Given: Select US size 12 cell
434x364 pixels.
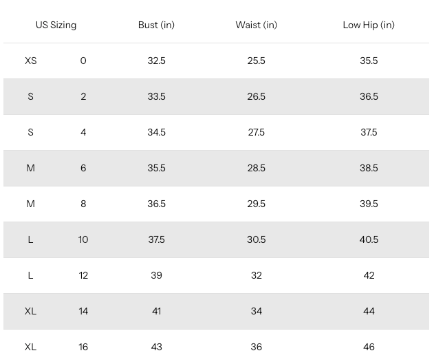Looking at the screenshot, I should pos(83,275).
